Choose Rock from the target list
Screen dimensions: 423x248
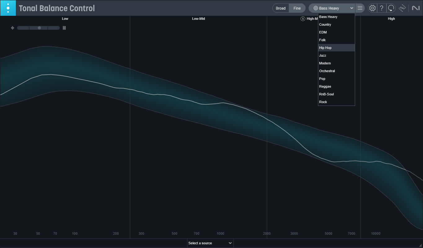click(x=336, y=102)
